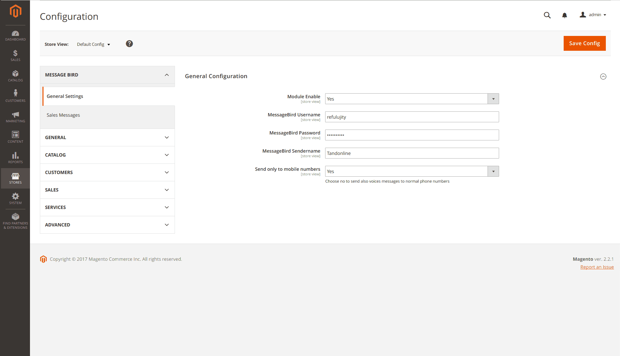Image resolution: width=620 pixels, height=356 pixels.
Task: Expand the General configuration group
Action: coord(107,137)
